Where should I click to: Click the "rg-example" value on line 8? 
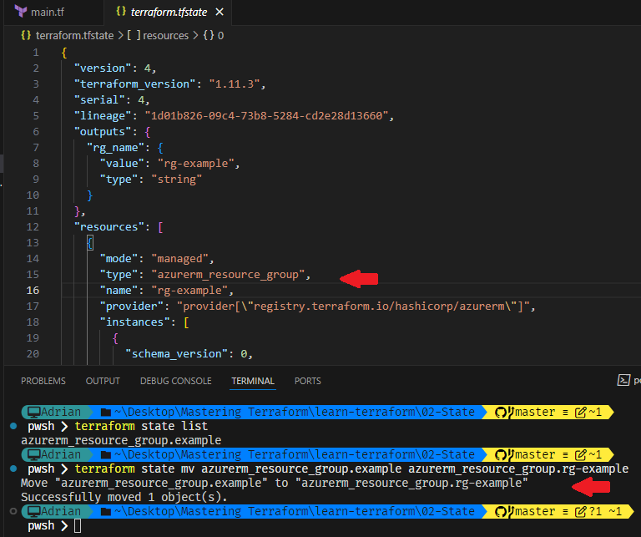tap(196, 164)
